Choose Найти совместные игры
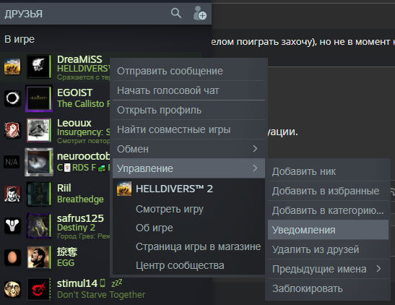395x305 pixels. tap(188, 129)
